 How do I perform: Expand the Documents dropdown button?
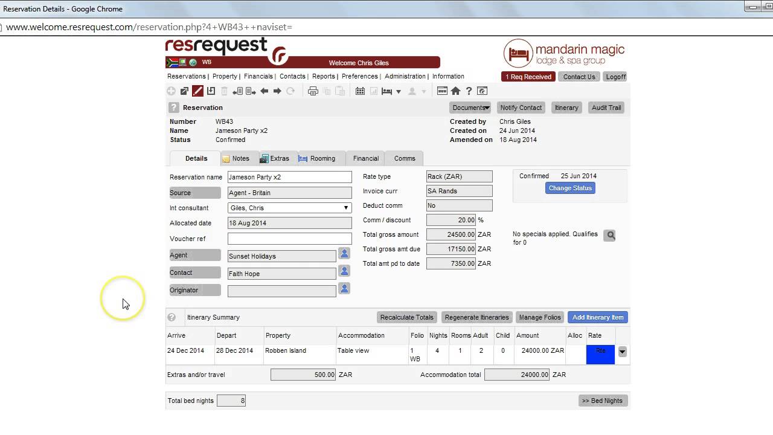click(470, 108)
